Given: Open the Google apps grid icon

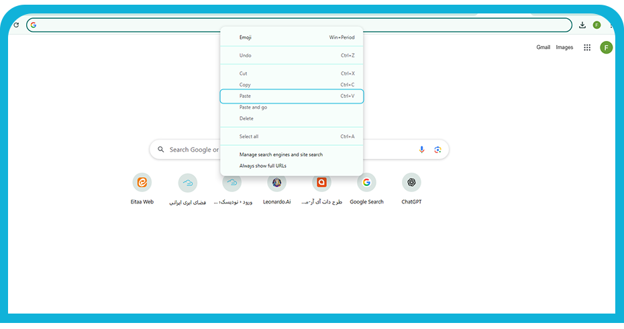Looking at the screenshot, I should pos(587,48).
